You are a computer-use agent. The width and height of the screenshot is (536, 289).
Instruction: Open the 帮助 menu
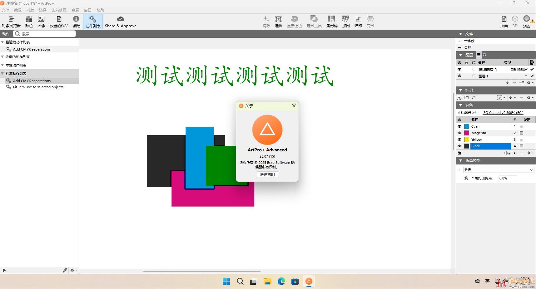[x=100, y=10]
